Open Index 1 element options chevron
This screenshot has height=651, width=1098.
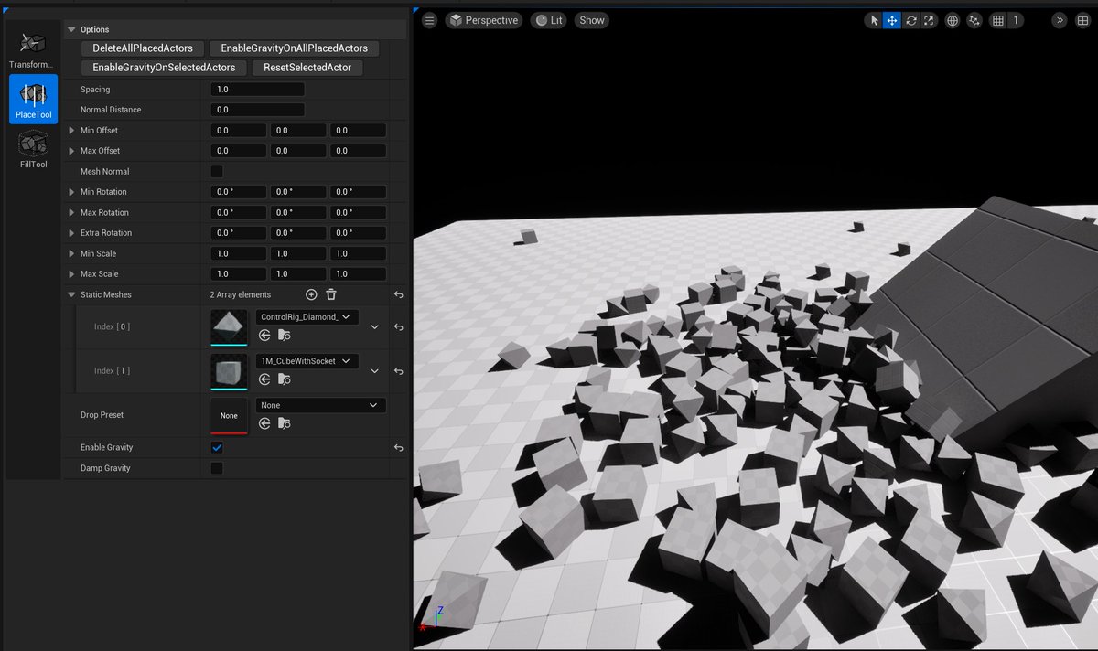pyautogui.click(x=374, y=371)
